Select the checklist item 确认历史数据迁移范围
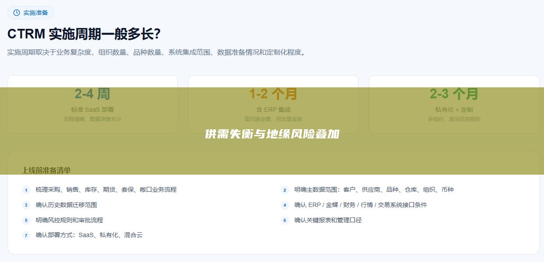The height and width of the screenshot is (262, 544). [x=67, y=205]
